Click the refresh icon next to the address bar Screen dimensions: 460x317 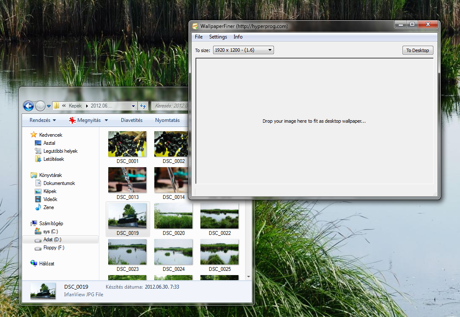tap(143, 106)
